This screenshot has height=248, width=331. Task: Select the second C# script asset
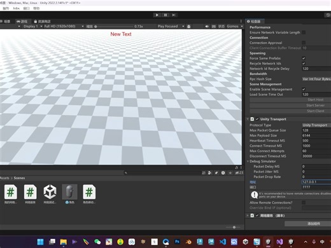(x=30, y=192)
